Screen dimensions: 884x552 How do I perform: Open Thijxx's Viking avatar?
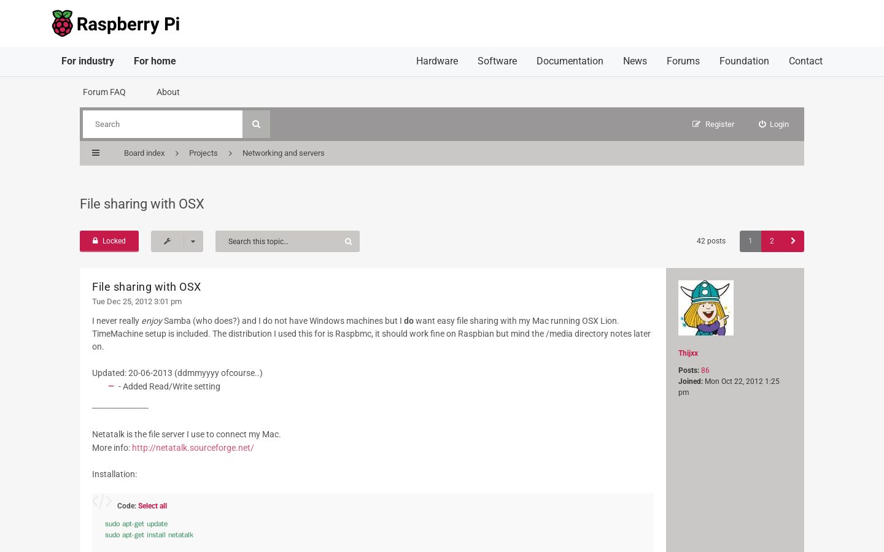tap(706, 308)
